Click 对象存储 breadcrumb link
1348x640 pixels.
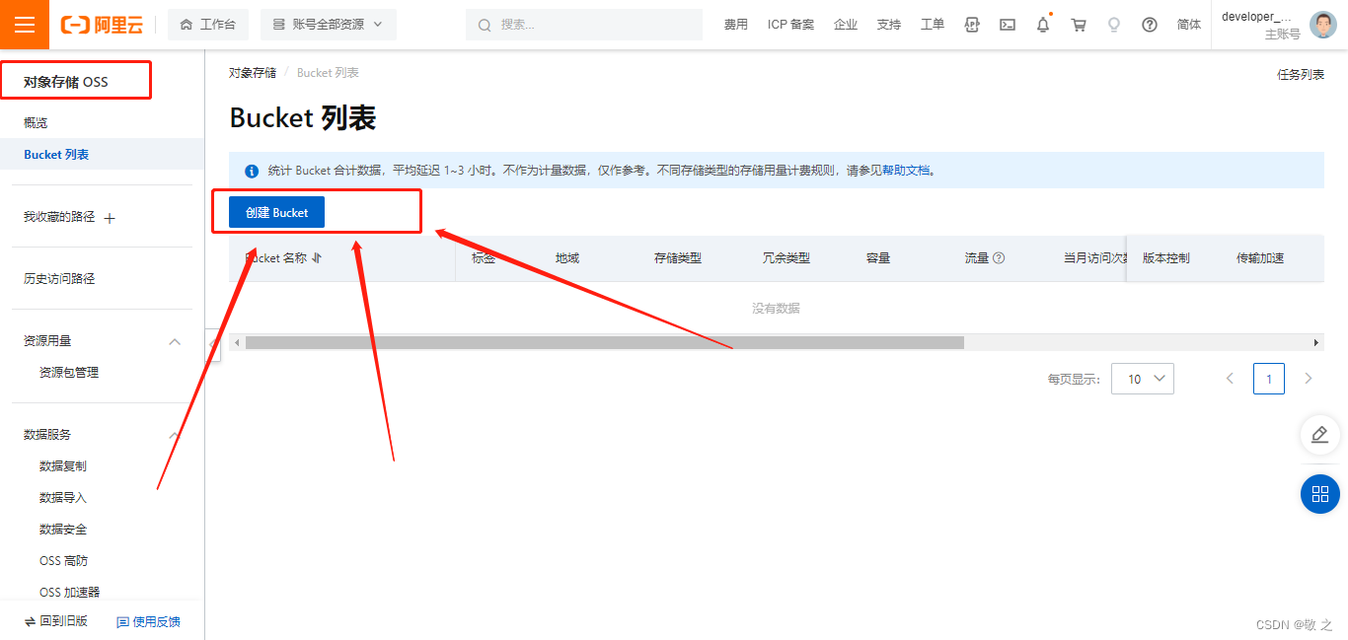[x=253, y=73]
